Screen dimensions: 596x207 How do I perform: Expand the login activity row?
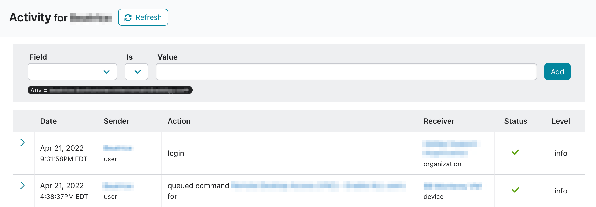coord(23,142)
